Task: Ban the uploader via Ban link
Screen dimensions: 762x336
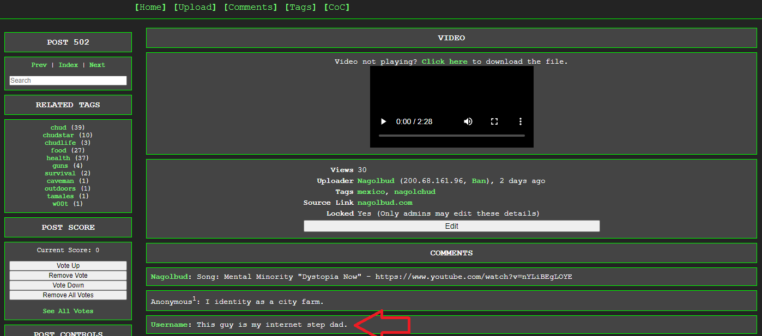Action: click(x=479, y=181)
